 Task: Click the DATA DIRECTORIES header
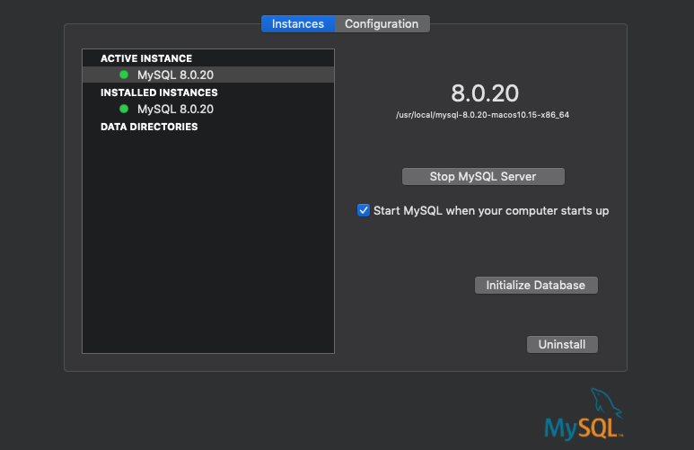(149, 127)
